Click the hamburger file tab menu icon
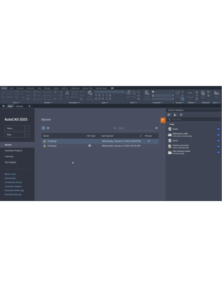The height and width of the screenshot is (287, 222). pyautogui.click(x=3, y=106)
